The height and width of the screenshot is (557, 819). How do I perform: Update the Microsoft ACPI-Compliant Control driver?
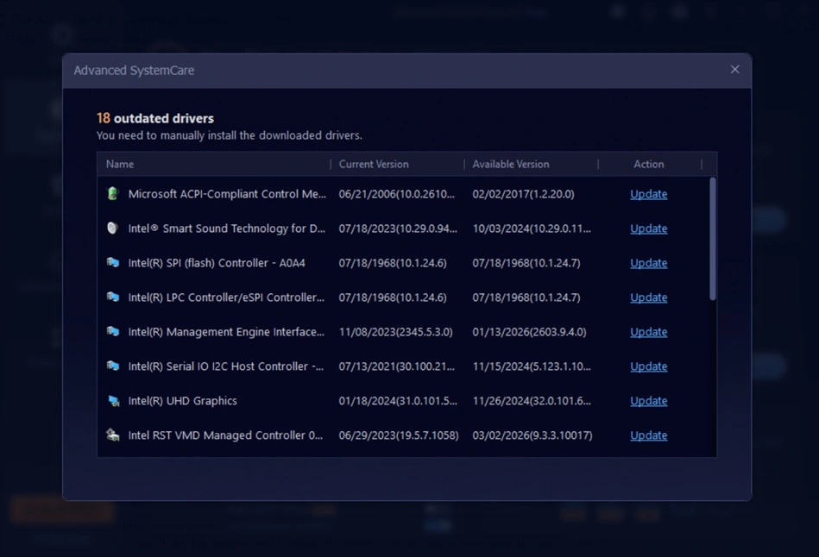pos(649,194)
